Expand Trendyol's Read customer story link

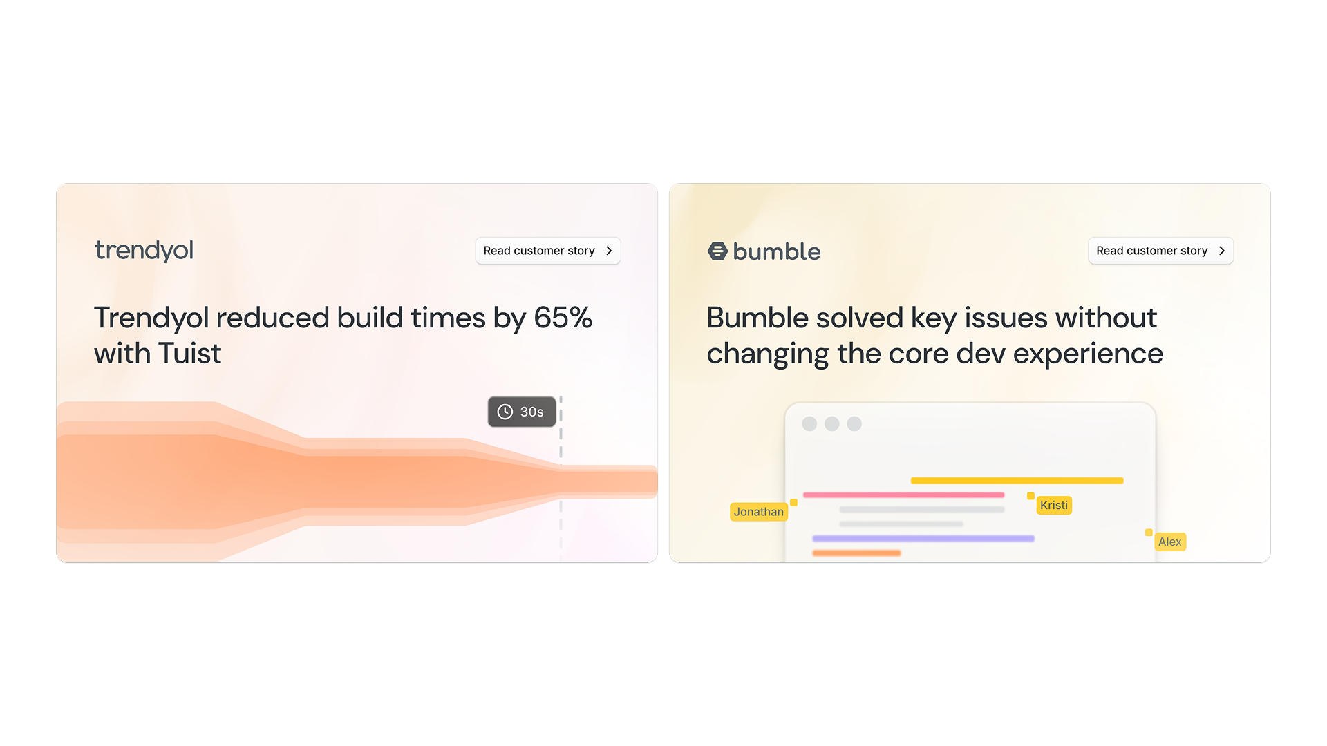(x=547, y=251)
